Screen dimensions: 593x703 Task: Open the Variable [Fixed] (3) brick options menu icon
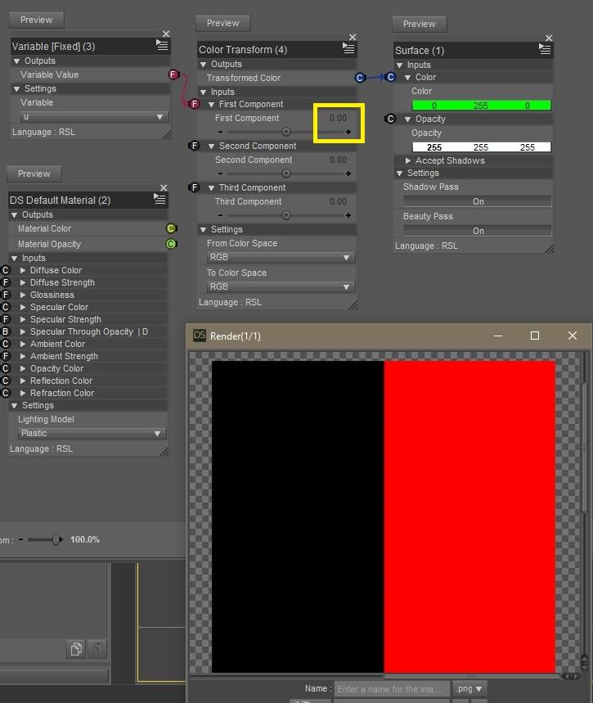tap(162, 45)
